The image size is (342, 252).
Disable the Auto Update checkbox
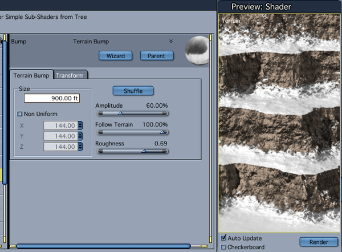(x=223, y=238)
